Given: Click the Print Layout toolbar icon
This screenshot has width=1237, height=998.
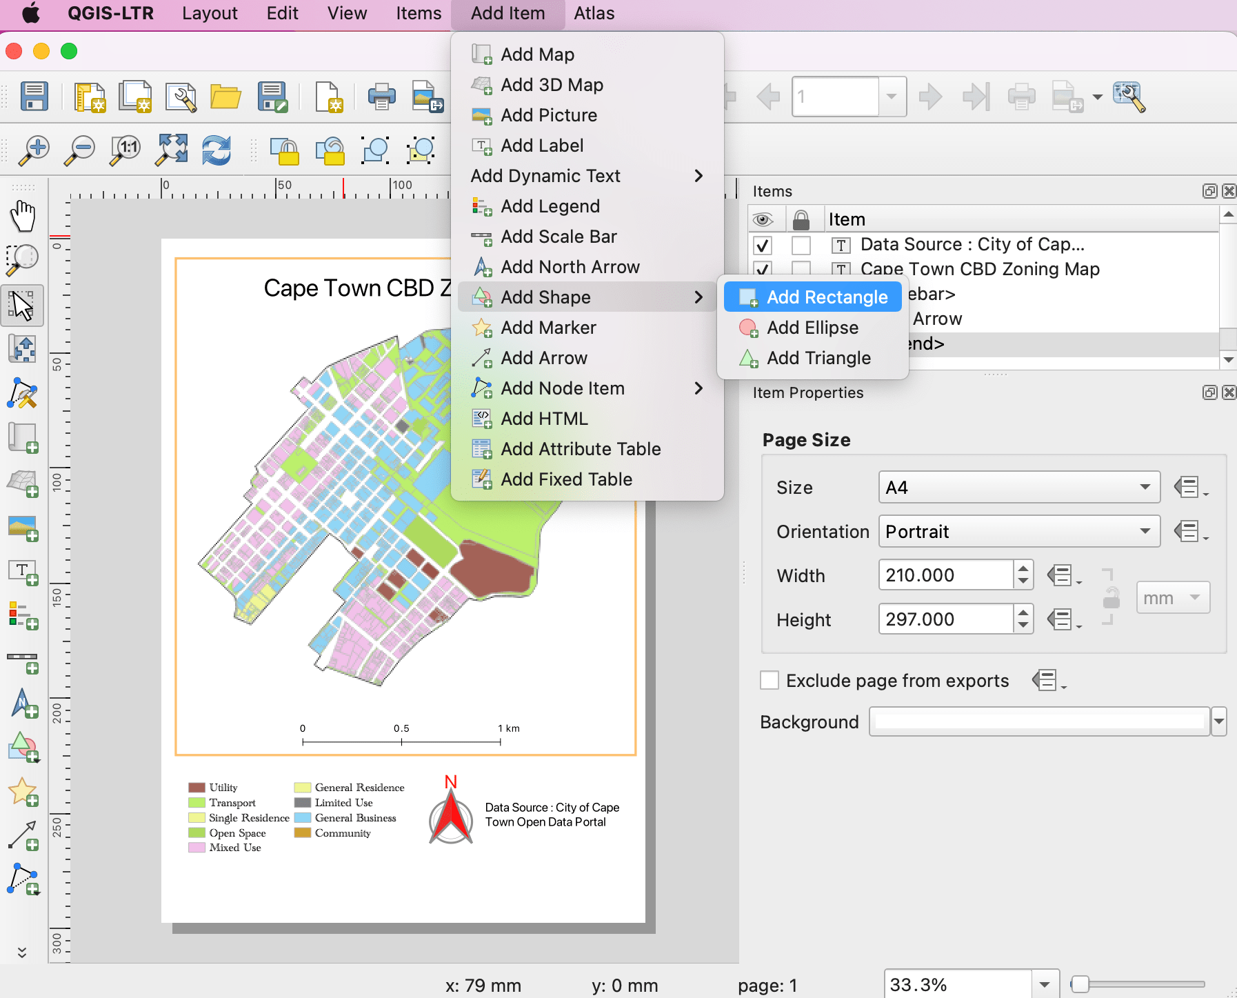Looking at the screenshot, I should click(381, 97).
